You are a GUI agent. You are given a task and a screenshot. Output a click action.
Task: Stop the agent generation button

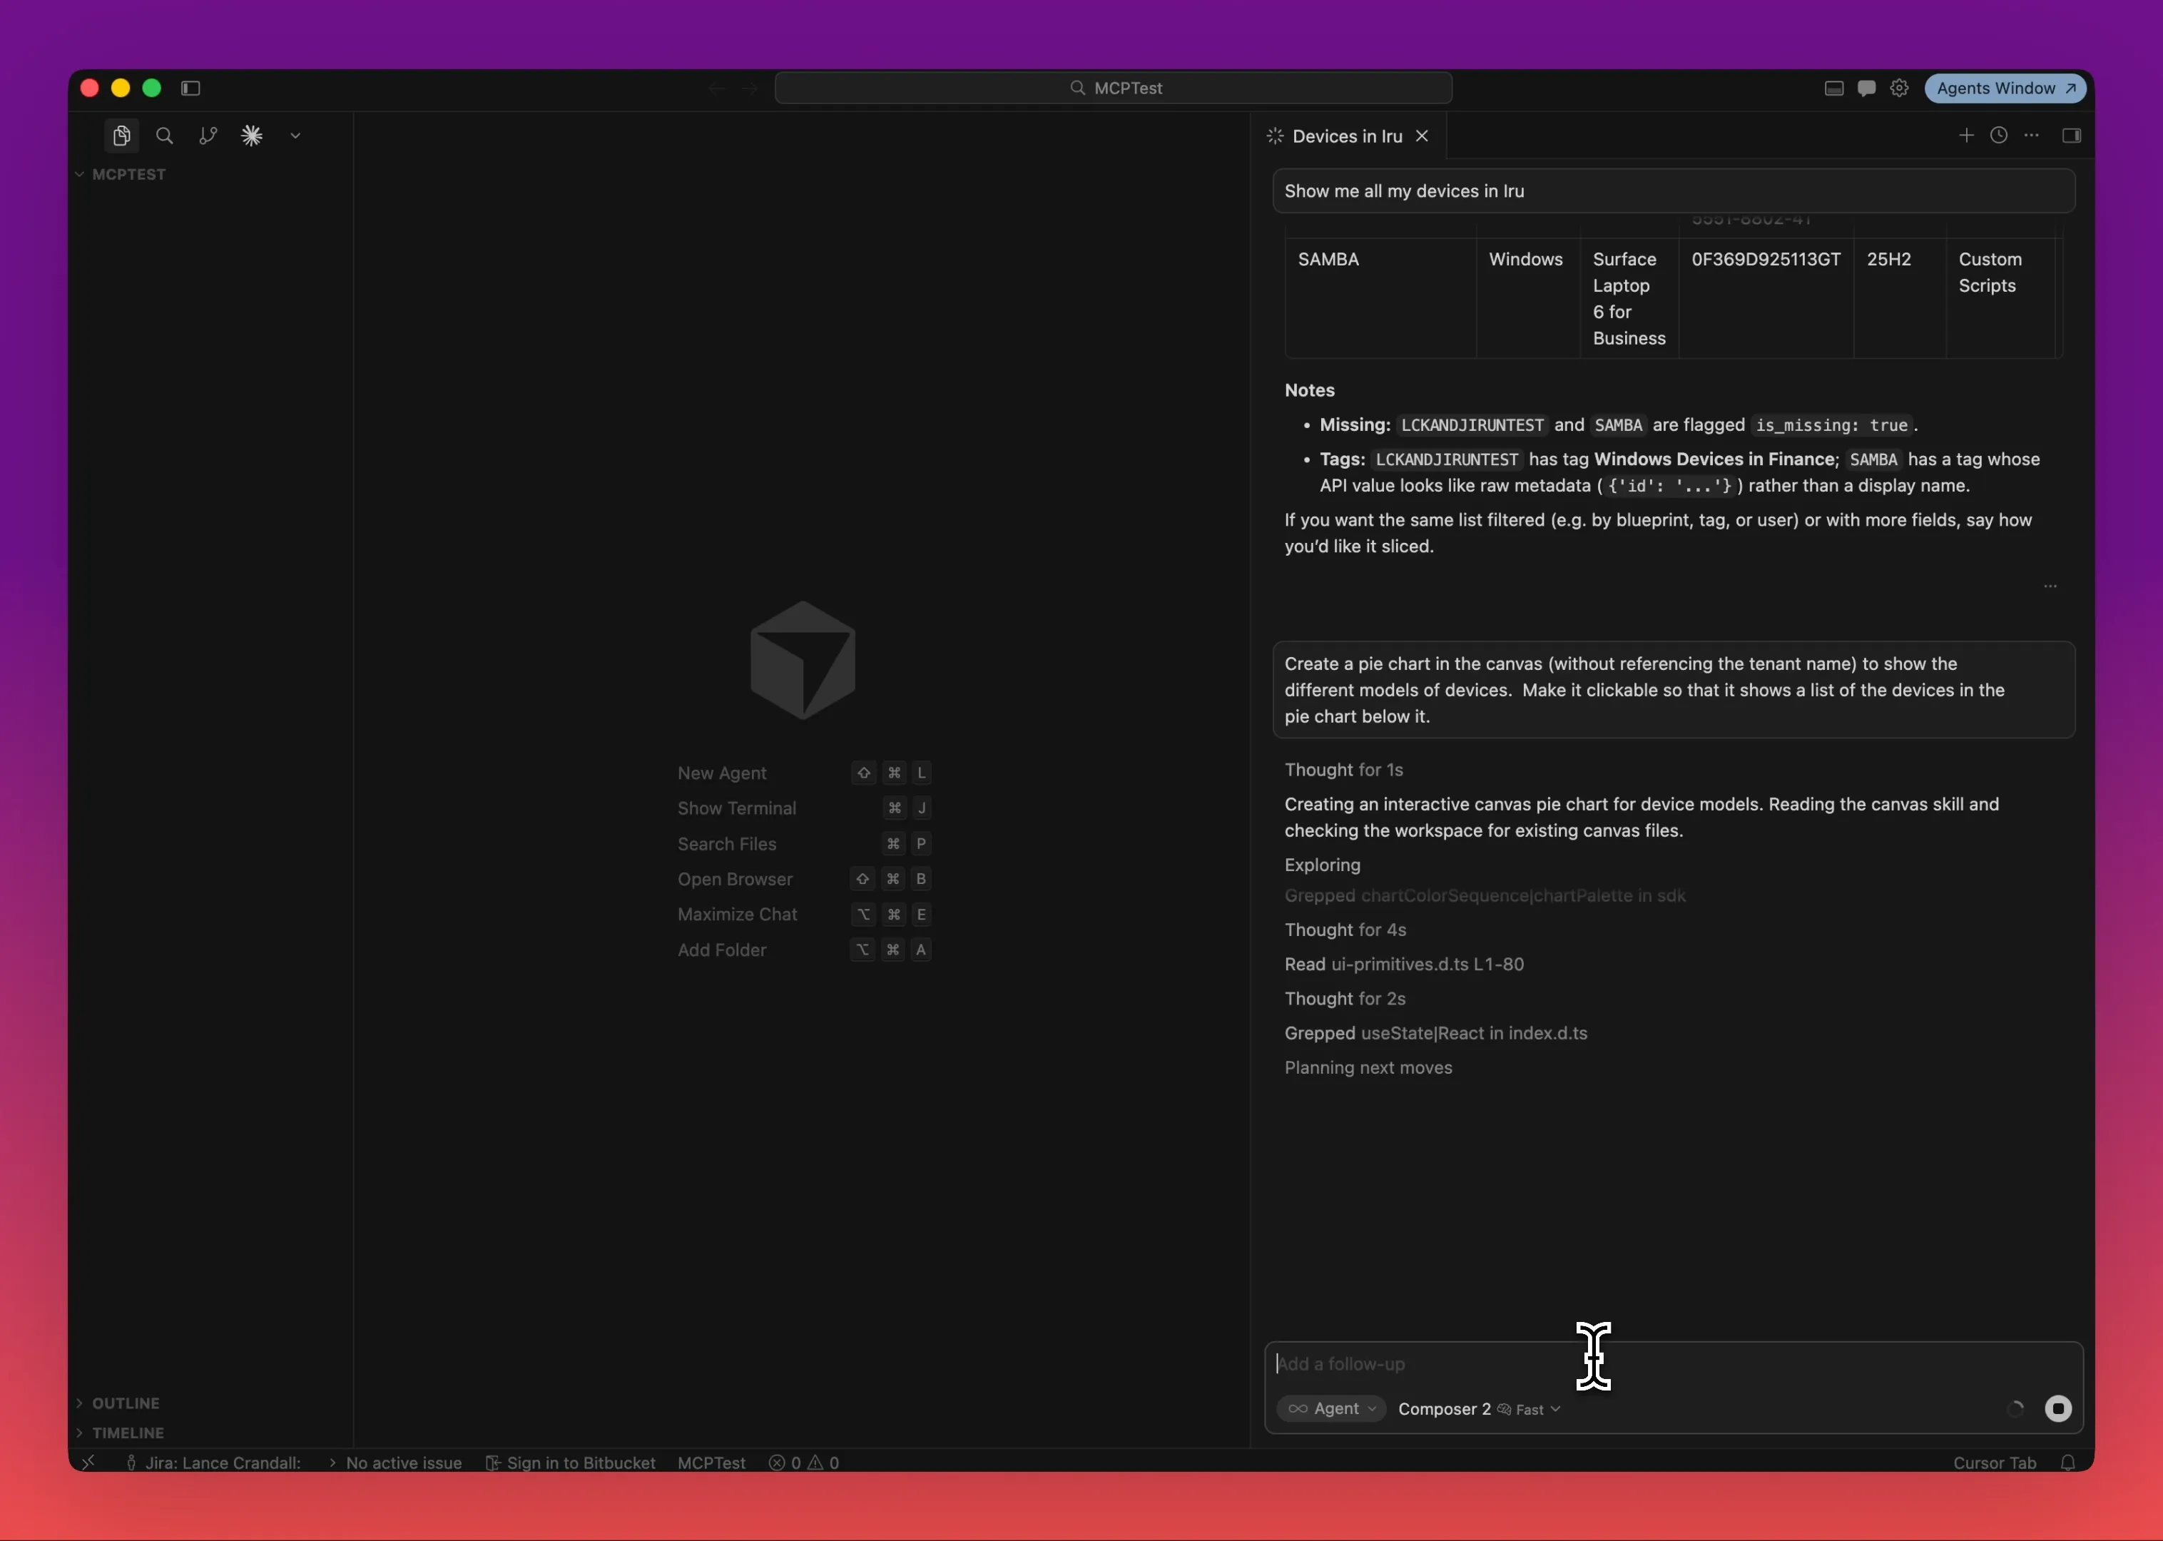2057,1408
